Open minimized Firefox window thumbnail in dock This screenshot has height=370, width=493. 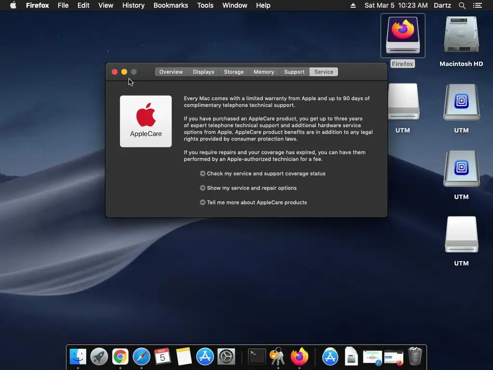(x=394, y=358)
